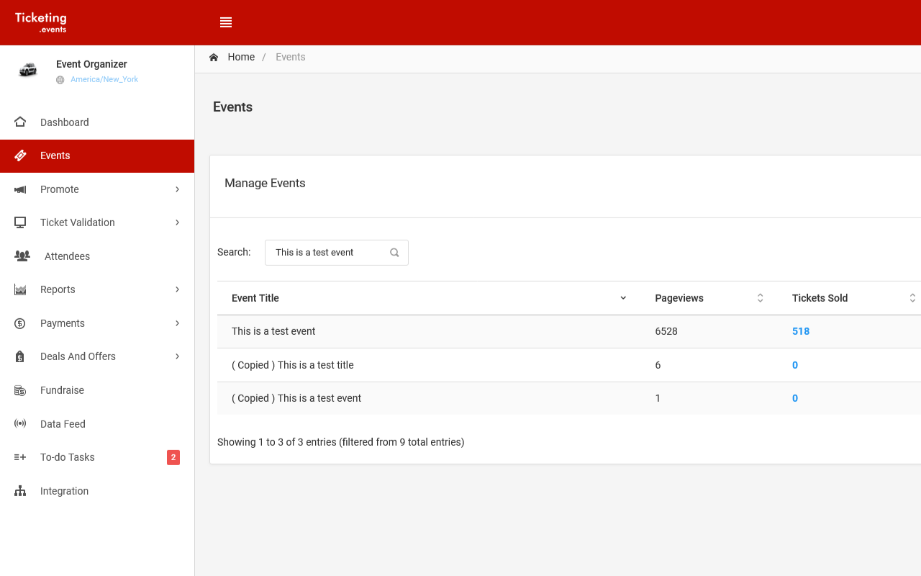Click the Home breadcrumb link
The image size is (921, 576).
pos(241,57)
